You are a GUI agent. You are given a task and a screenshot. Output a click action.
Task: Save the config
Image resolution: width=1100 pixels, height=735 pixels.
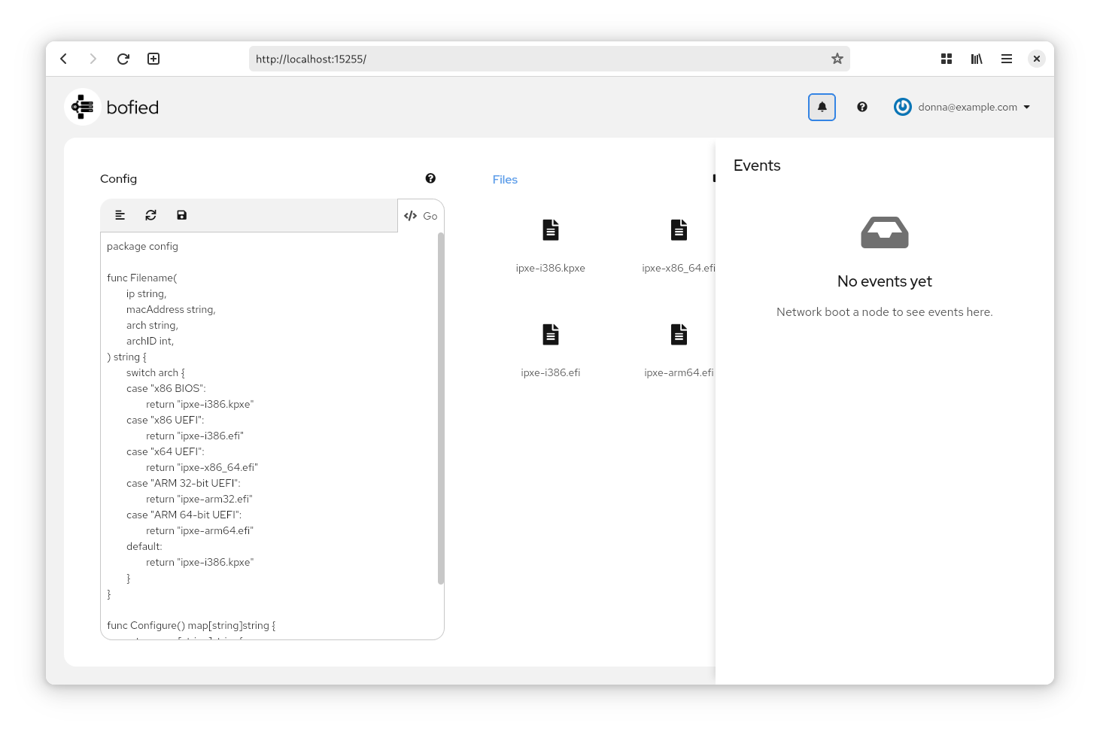pos(181,215)
